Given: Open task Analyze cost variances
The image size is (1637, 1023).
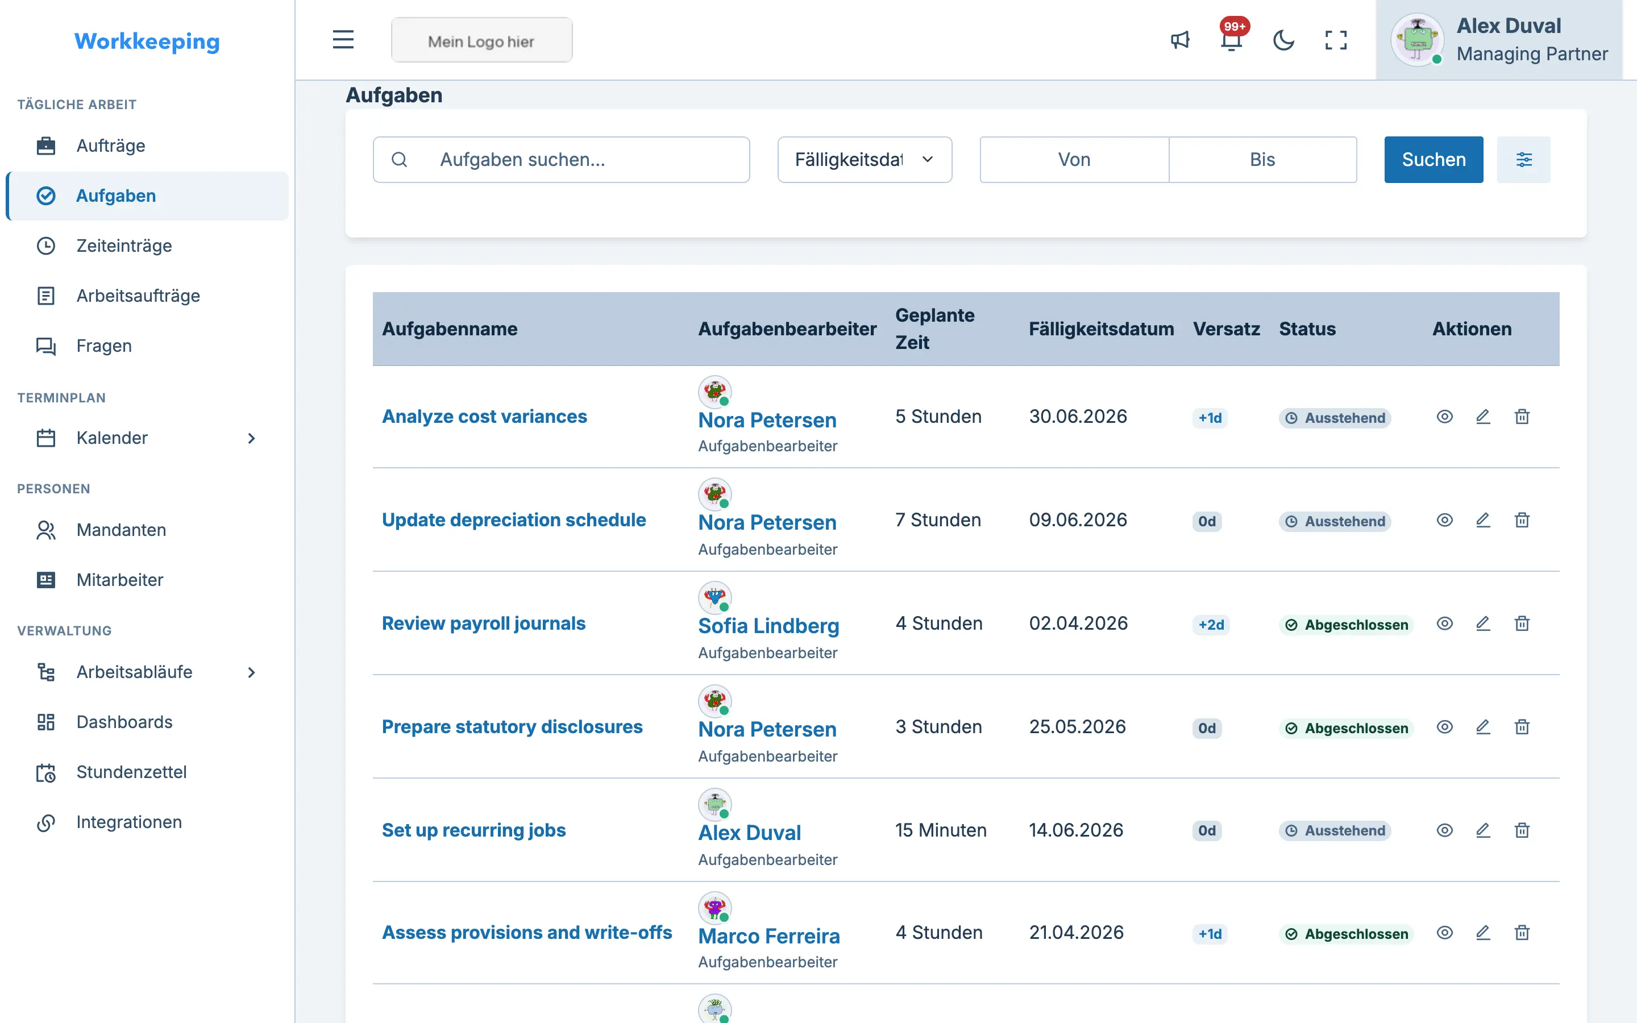Looking at the screenshot, I should point(484,417).
